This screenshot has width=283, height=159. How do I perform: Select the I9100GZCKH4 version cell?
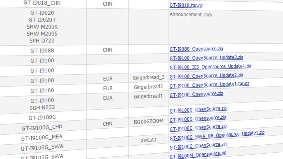(148, 122)
